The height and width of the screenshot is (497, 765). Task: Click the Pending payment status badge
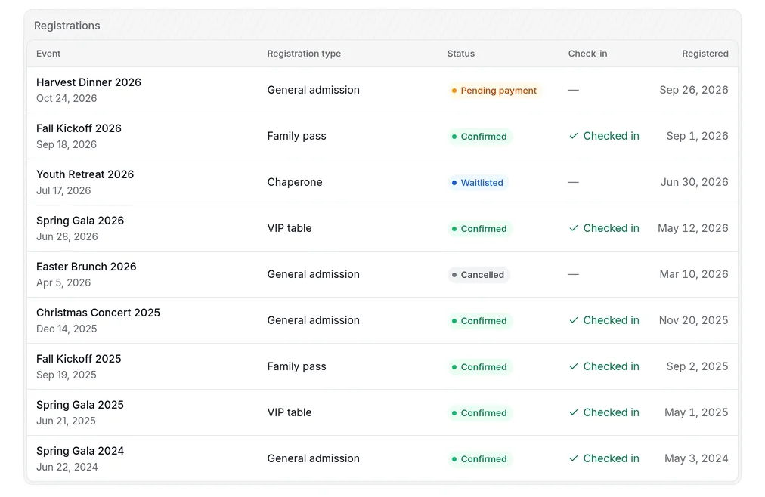coord(494,90)
